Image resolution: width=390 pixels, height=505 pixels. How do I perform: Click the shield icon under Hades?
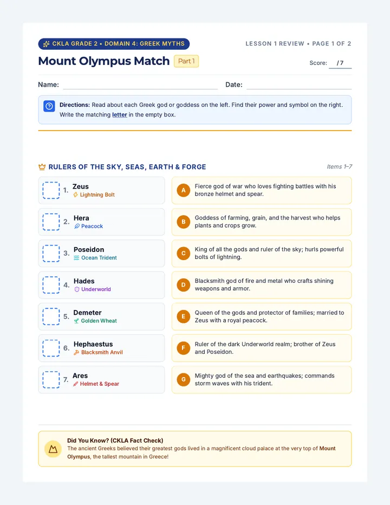[x=77, y=289]
